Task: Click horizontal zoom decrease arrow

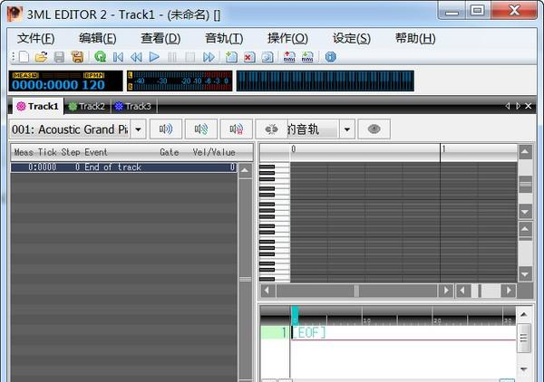Action: 462,291
